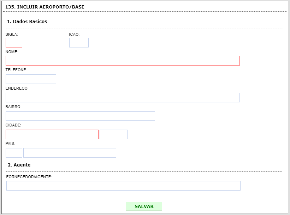290x215 pixels.
Task: Click the '1. Dados Basicos' section heading
Action: coord(27,22)
